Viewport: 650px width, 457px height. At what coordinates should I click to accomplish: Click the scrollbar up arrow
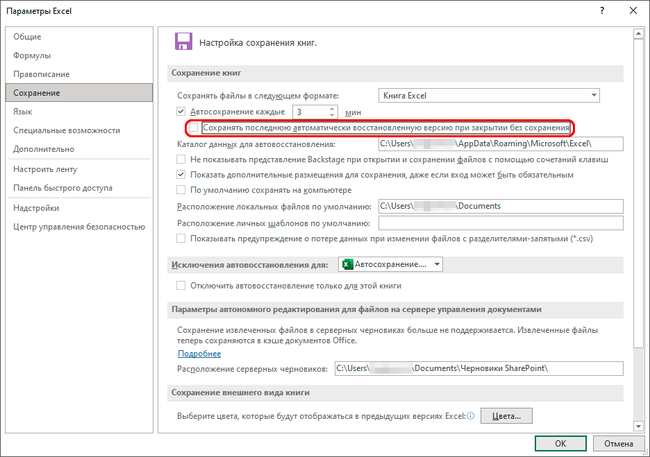click(638, 33)
